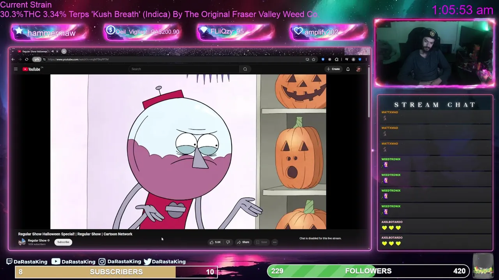
Task: Like the video with thumbs up 5.6K
Action: pos(215,242)
